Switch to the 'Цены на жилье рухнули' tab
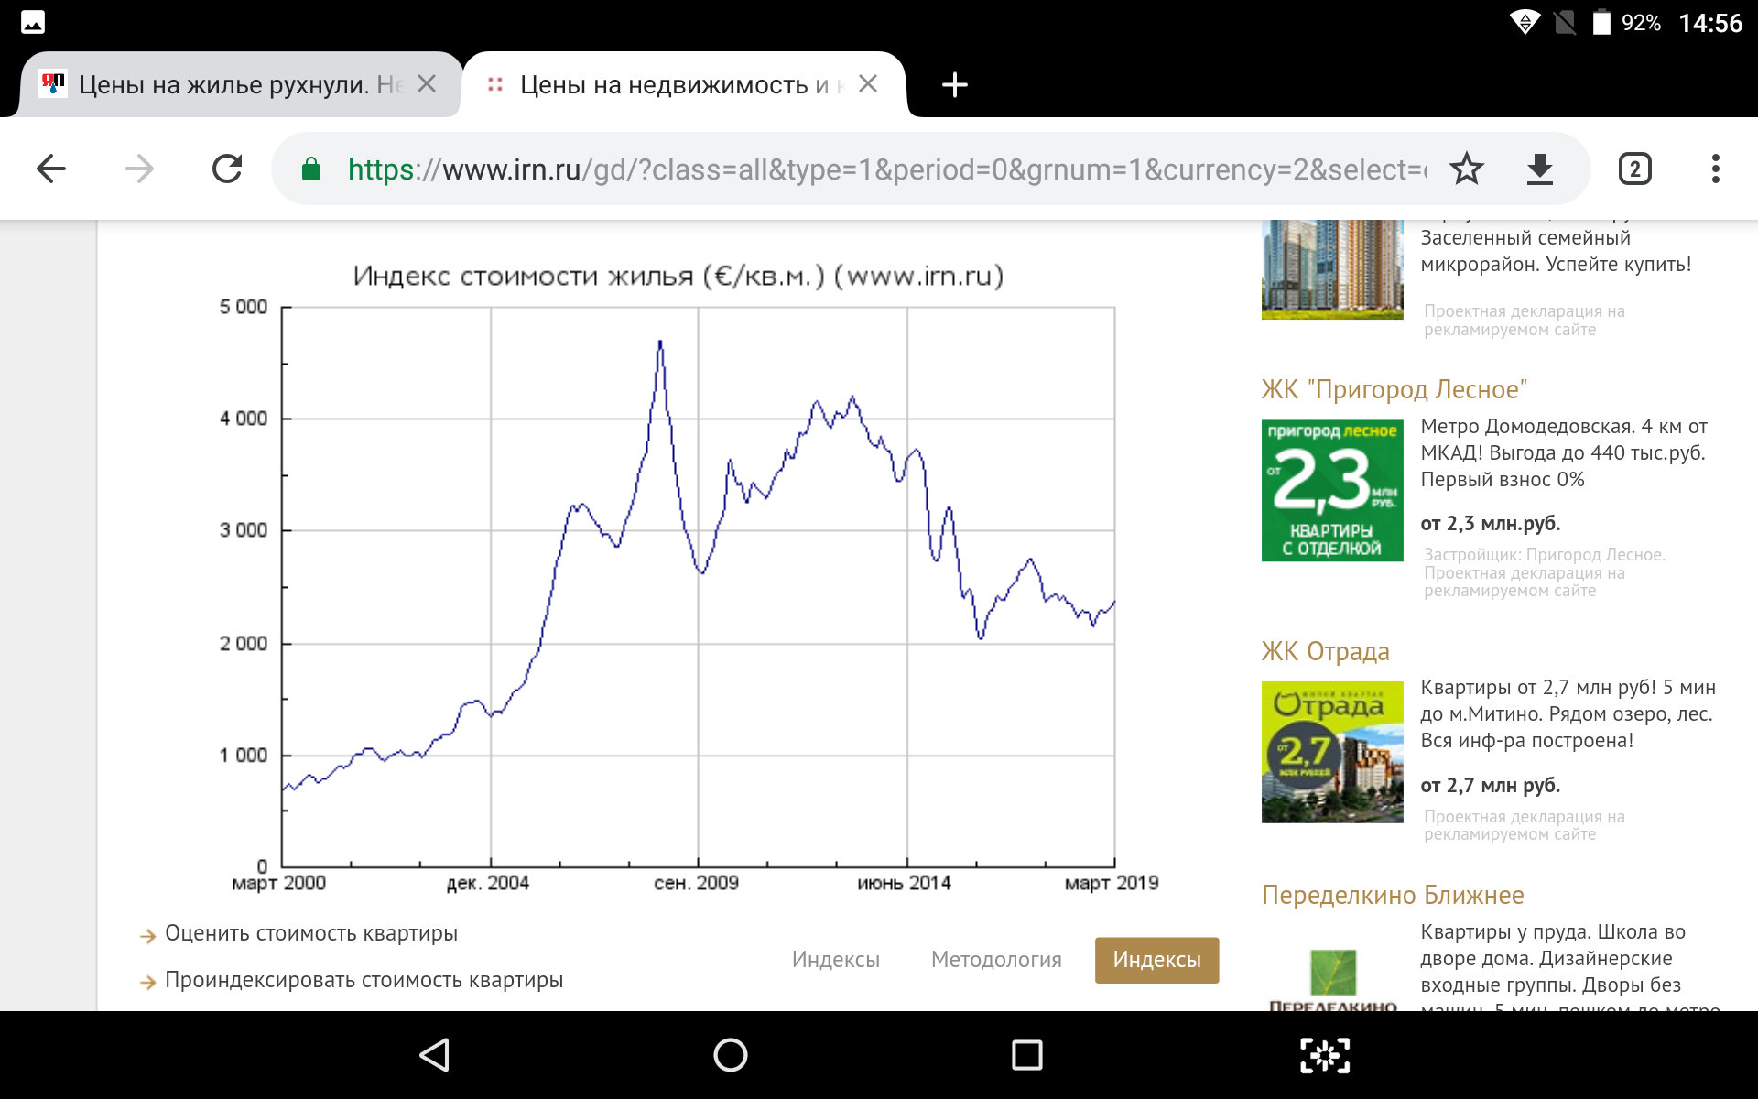The width and height of the screenshot is (1758, 1099). [x=238, y=84]
